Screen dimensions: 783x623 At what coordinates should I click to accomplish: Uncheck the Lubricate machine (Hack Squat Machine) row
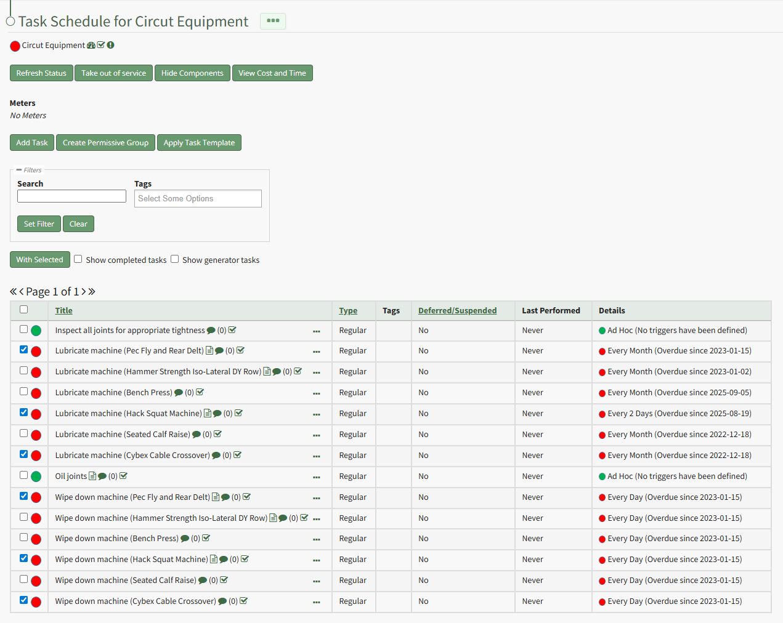[x=23, y=412]
